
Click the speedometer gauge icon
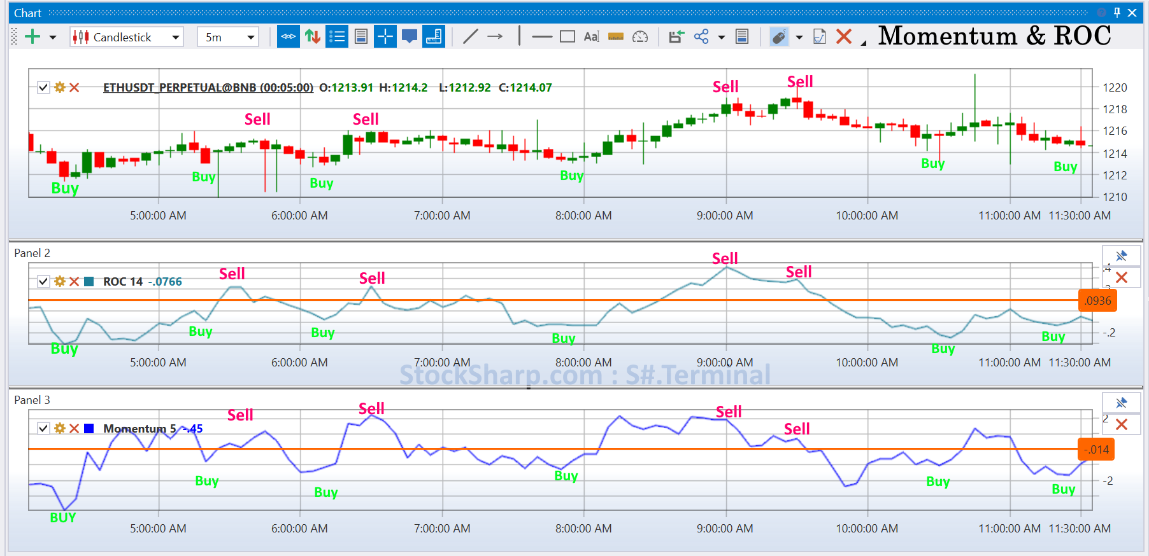pyautogui.click(x=640, y=37)
